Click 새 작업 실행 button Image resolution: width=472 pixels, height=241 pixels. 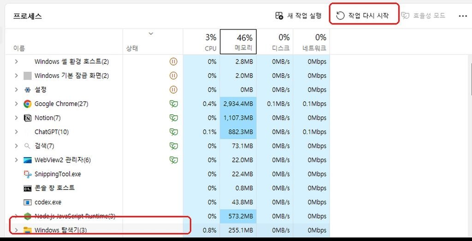tap(299, 16)
